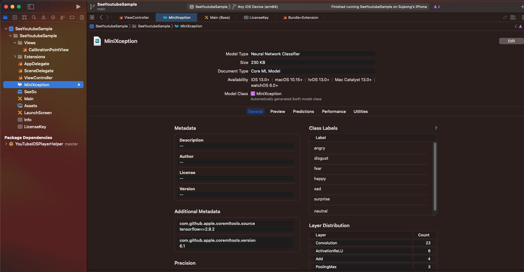Open the Issue navigator warning triangle
The height and width of the screenshot is (272, 524).
43,17
